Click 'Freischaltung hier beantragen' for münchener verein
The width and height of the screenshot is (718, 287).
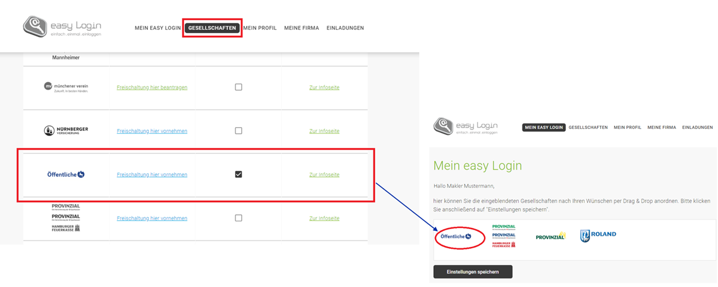152,88
